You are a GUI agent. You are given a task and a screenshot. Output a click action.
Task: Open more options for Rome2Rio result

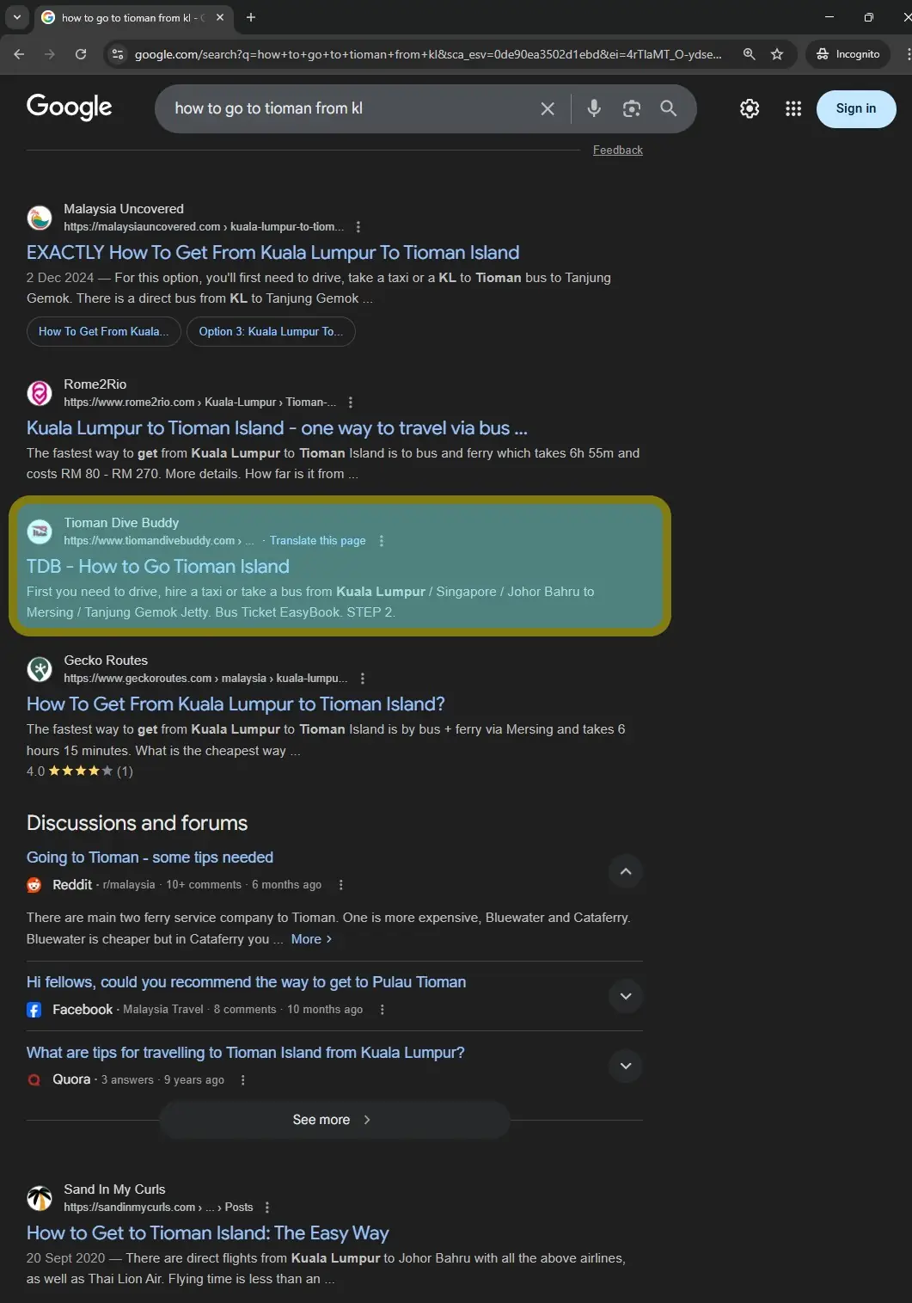tap(351, 403)
